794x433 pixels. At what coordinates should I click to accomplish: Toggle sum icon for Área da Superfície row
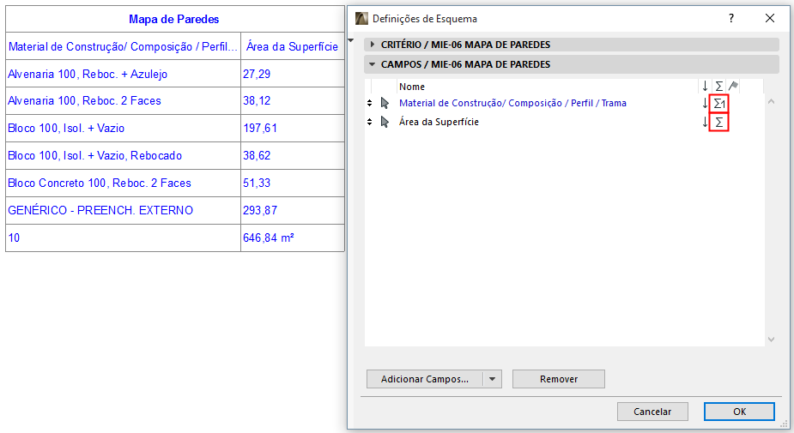coord(719,122)
